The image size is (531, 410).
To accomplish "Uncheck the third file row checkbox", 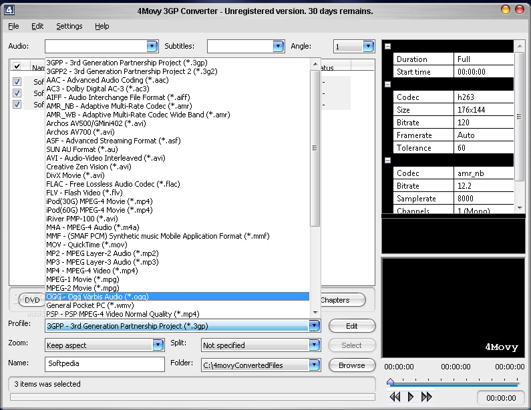I will click(x=17, y=104).
